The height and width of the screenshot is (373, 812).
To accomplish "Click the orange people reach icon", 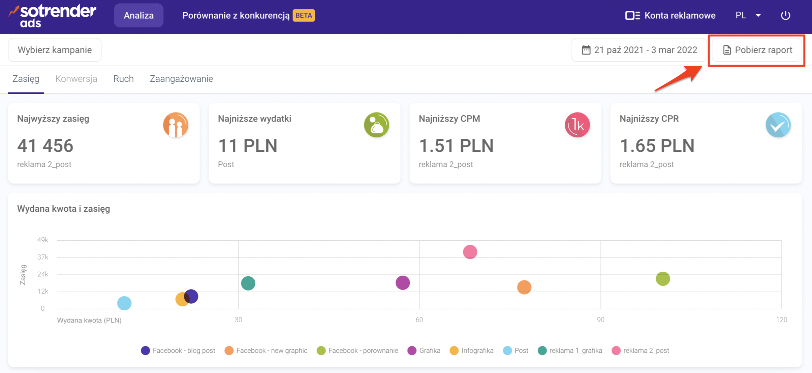I will pos(176,125).
